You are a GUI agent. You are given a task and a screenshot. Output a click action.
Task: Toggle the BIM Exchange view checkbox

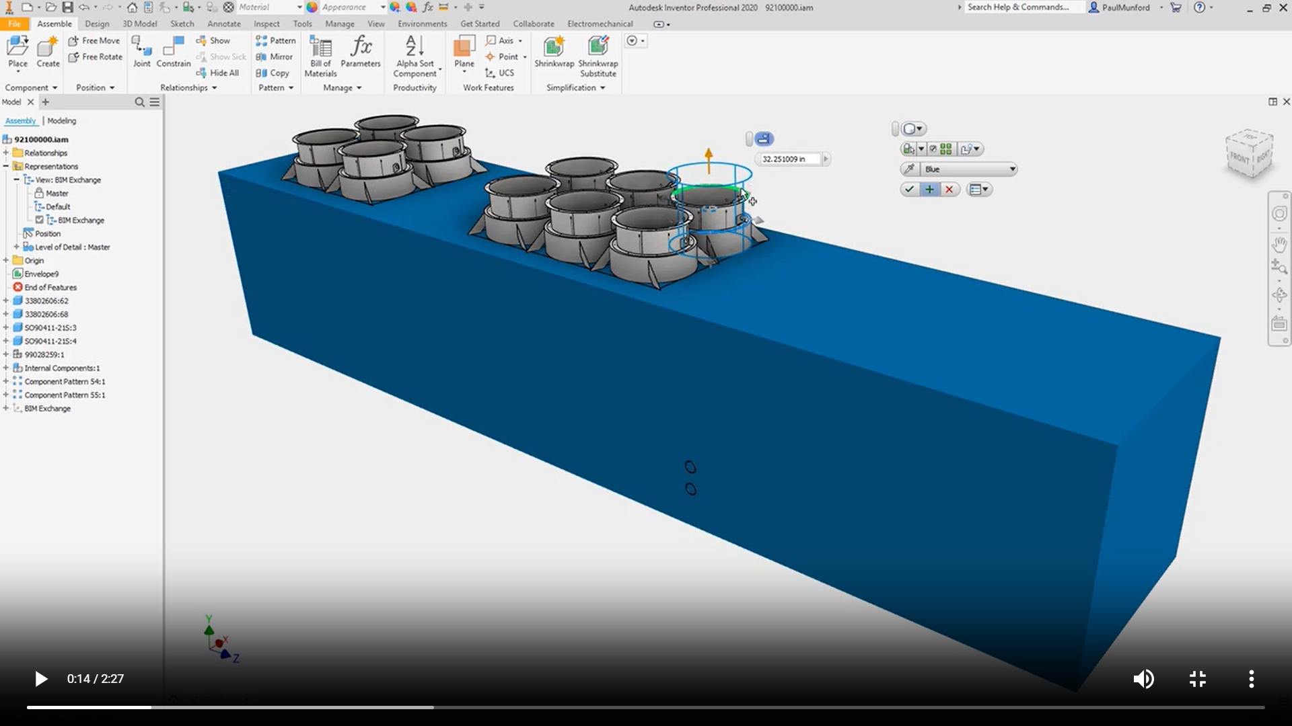click(x=40, y=220)
